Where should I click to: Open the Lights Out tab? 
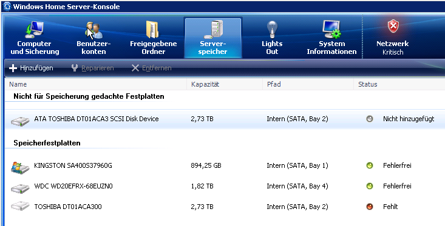tap(272, 38)
